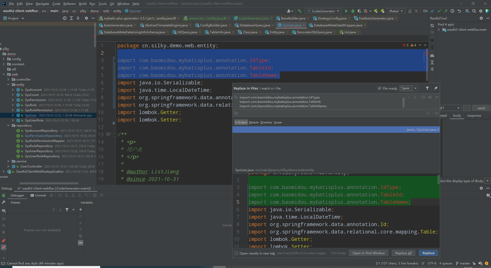Image resolution: width=491 pixels, height=268 pixels.
Task: Select body tab in RestfulTool
Action: [x=457, y=116]
